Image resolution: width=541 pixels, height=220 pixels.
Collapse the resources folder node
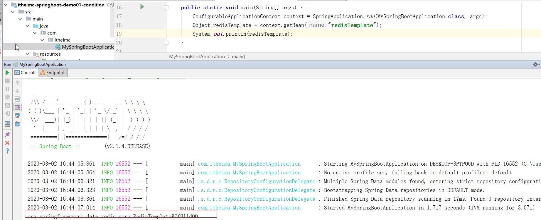pyautogui.click(x=28, y=54)
